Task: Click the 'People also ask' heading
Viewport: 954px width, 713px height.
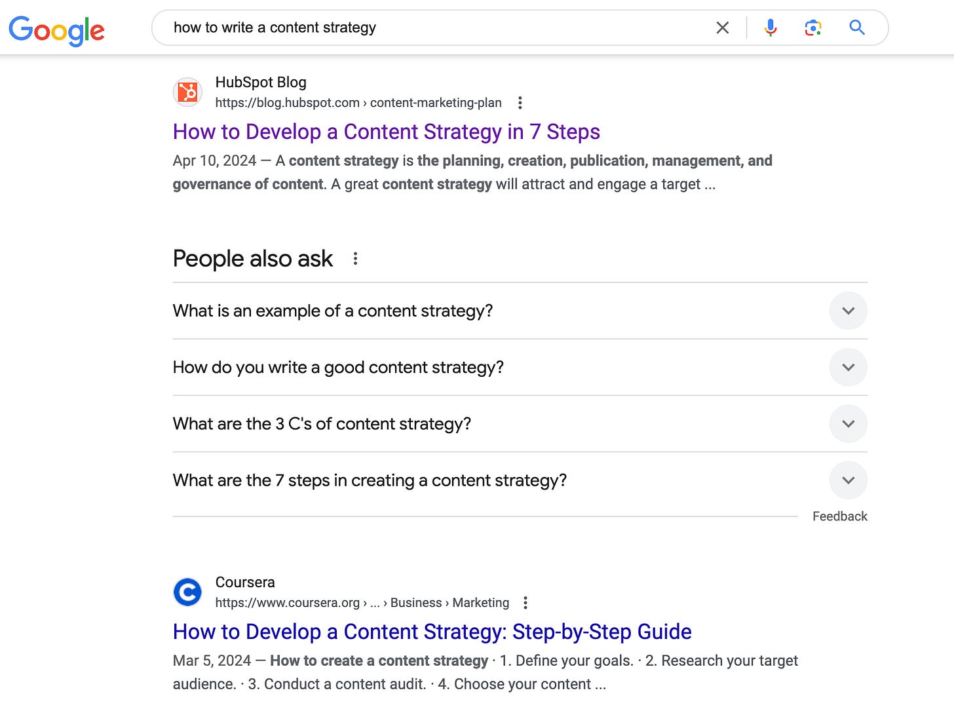Action: tap(253, 259)
